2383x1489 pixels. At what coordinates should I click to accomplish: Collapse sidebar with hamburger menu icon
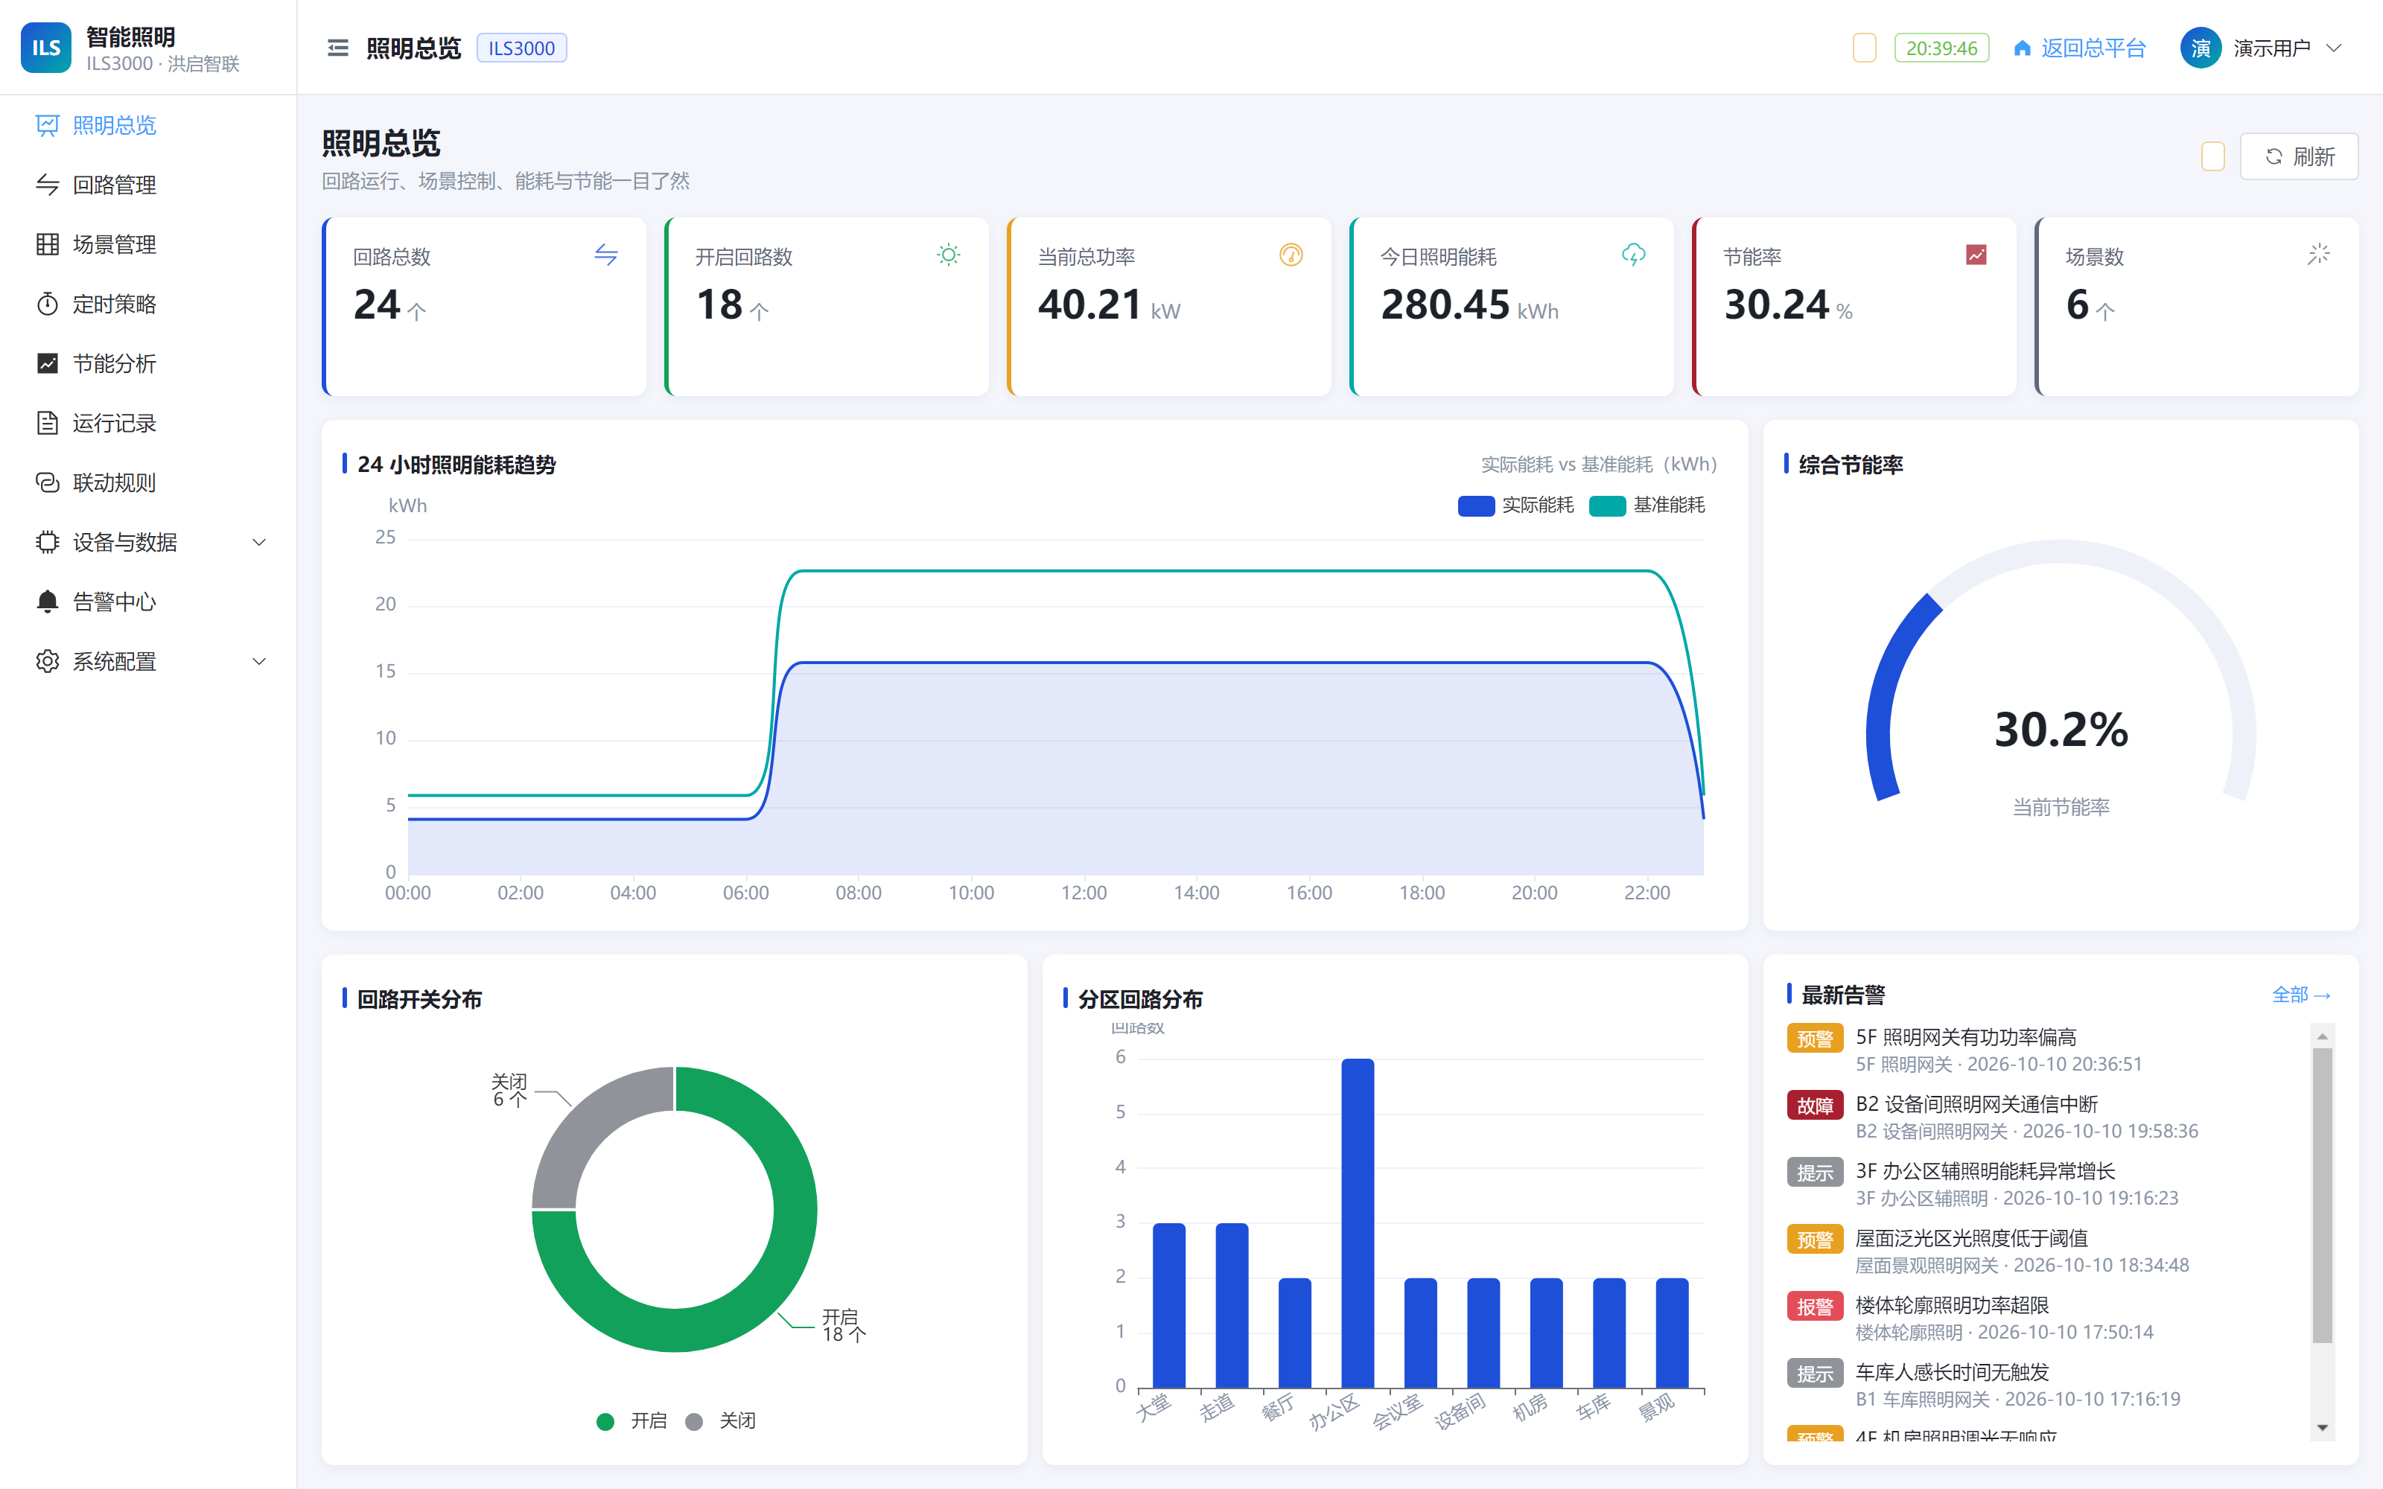pyautogui.click(x=338, y=47)
